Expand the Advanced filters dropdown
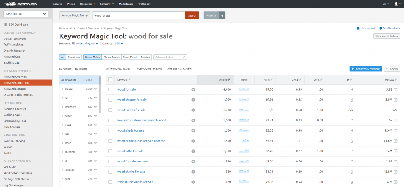 coord(170,57)
